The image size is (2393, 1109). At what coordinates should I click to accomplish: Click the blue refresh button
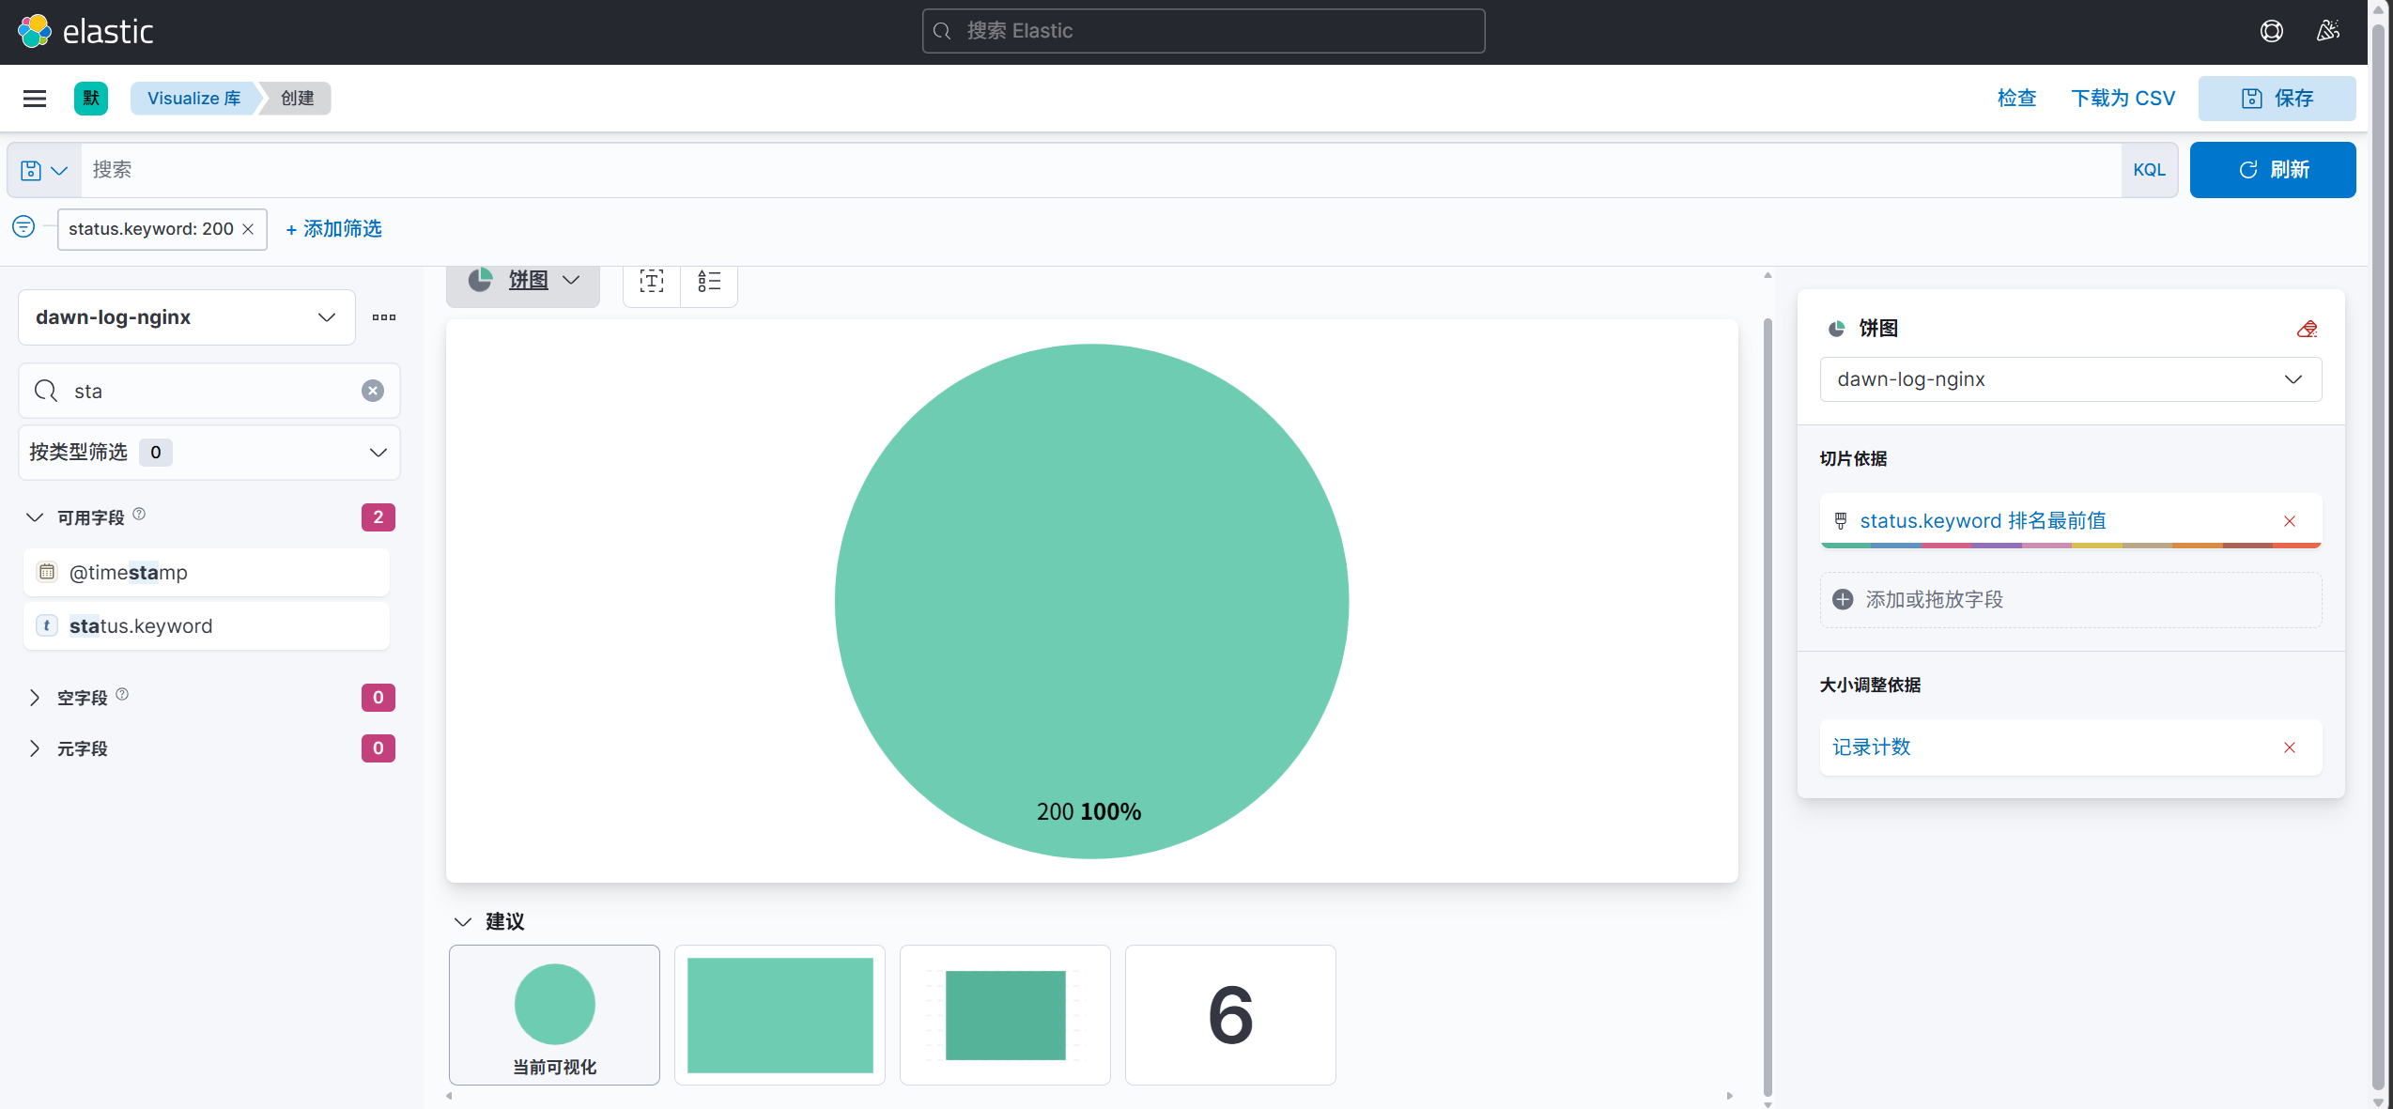(x=2273, y=170)
